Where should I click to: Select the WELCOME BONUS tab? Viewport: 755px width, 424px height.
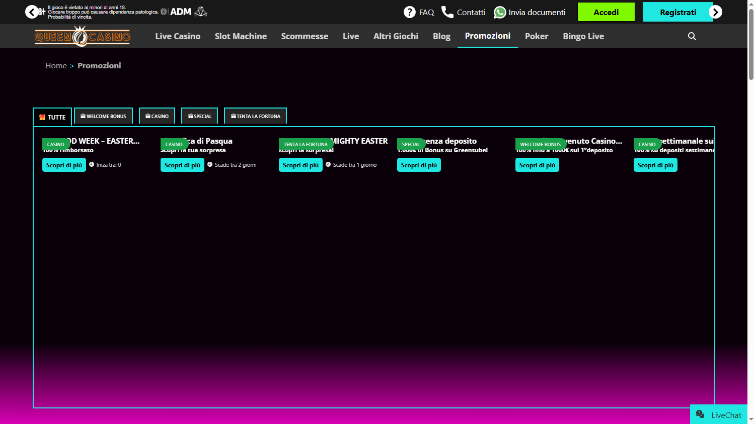103,116
